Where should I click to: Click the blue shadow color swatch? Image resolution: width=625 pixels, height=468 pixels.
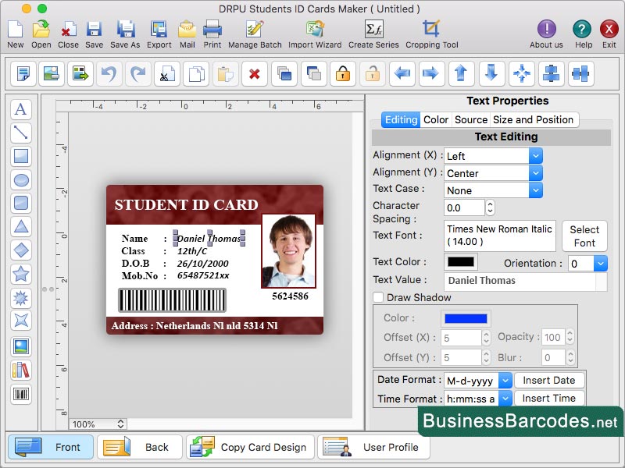pyautogui.click(x=466, y=318)
